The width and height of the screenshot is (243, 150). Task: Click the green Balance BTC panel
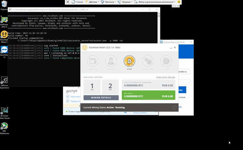[149, 95]
